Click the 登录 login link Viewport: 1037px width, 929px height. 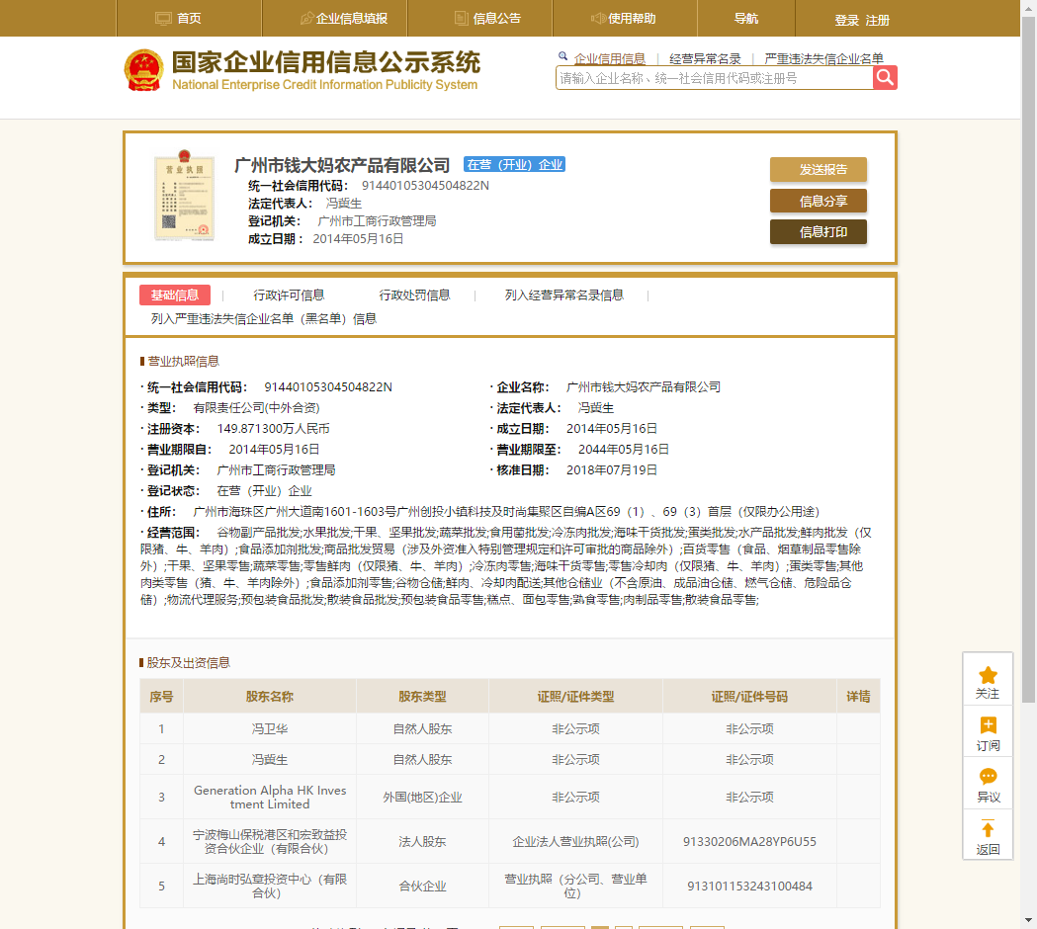[x=846, y=20]
